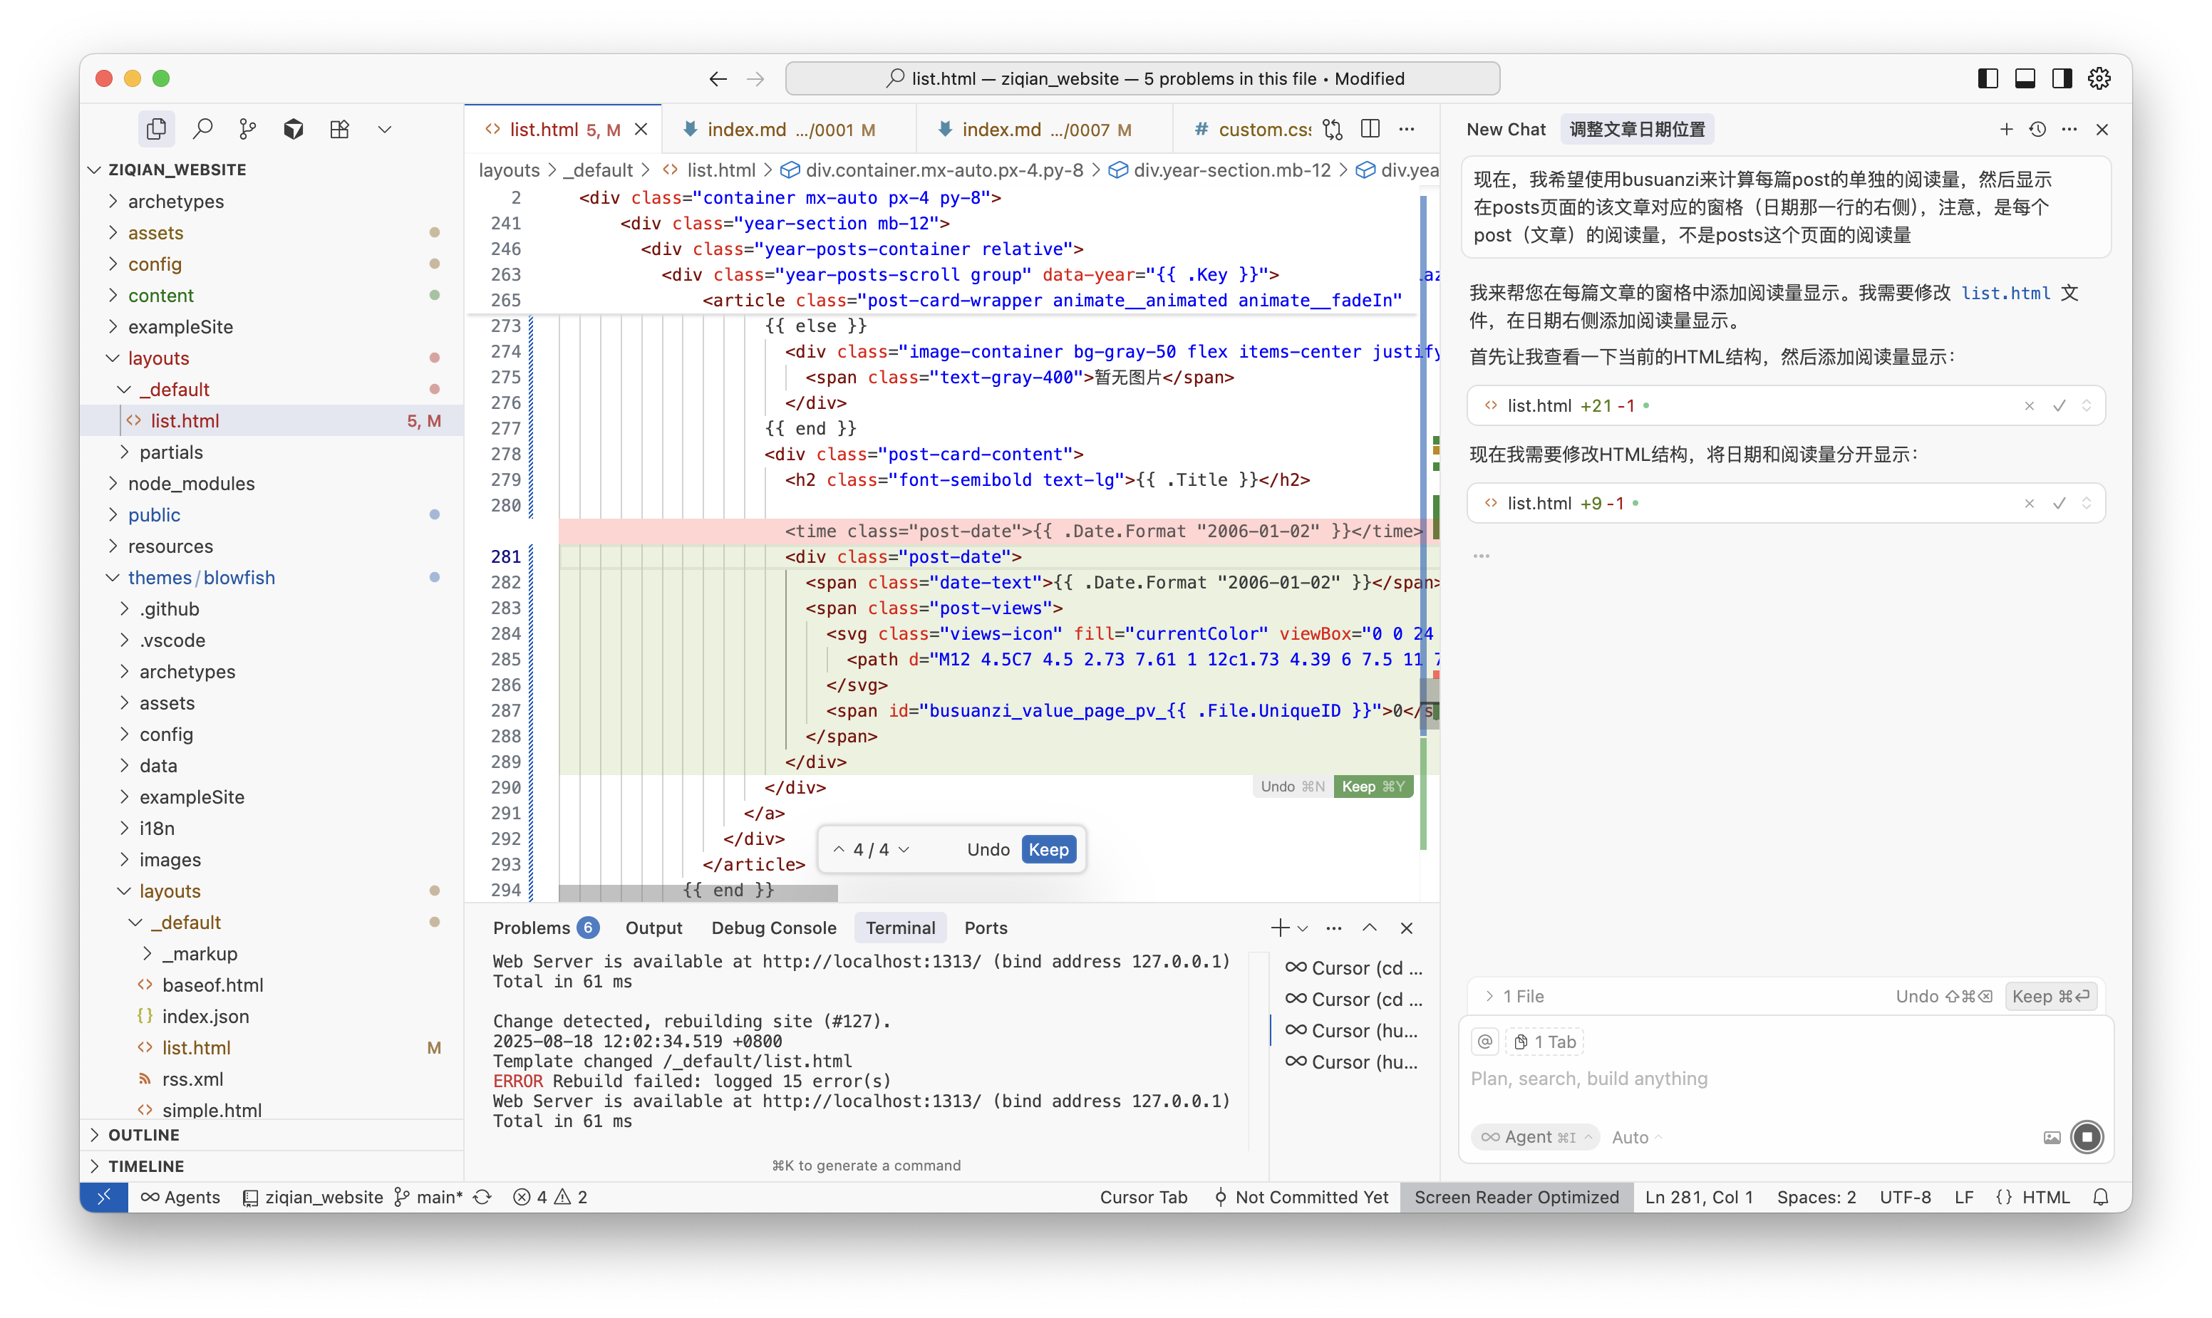Open the new terminal launch profile dropdown
This screenshot has height=1318, width=2212.
click(x=1303, y=928)
